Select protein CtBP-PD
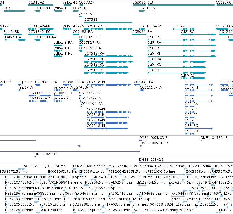The image size is (233, 214). [191, 131]
